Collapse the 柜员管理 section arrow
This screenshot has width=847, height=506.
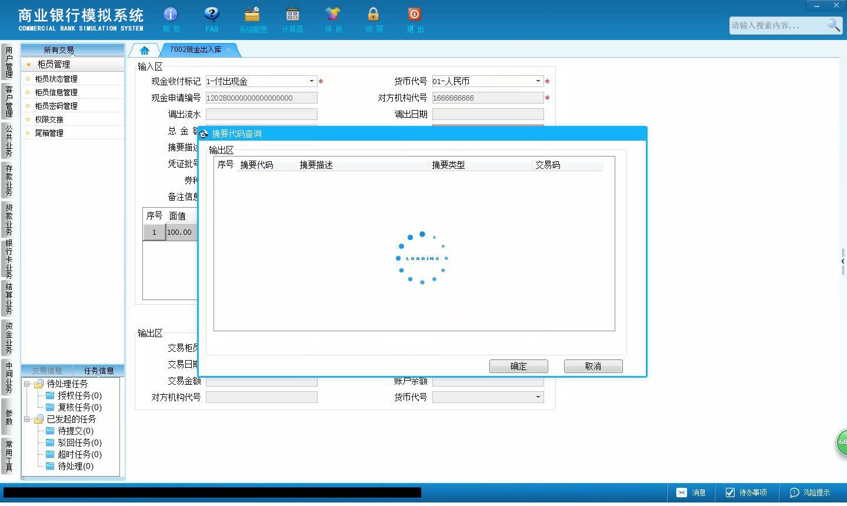[x=28, y=65]
